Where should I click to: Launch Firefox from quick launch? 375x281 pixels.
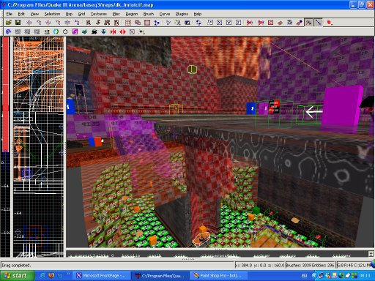click(x=51, y=276)
